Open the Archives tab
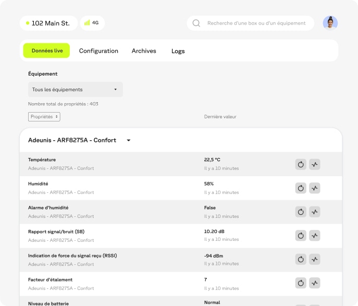358x306 pixels. coord(144,51)
